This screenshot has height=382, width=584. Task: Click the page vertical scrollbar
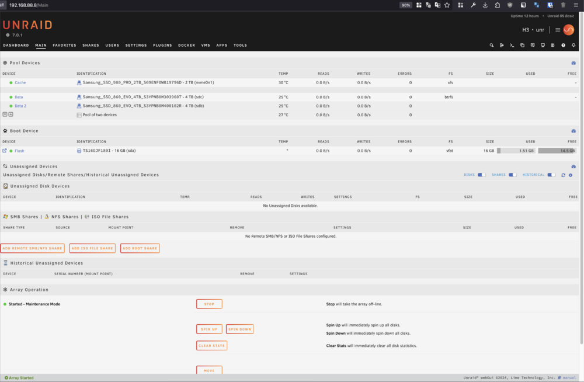coord(582,178)
